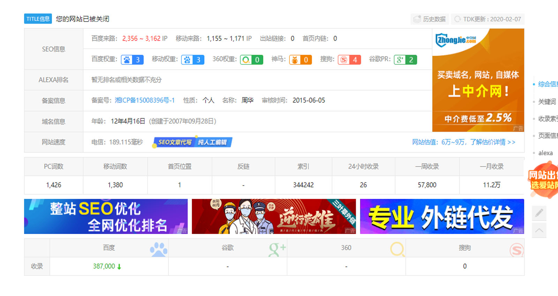
Task: Open the 湘ICP备15008396号-1 record link
Action: click(x=145, y=100)
